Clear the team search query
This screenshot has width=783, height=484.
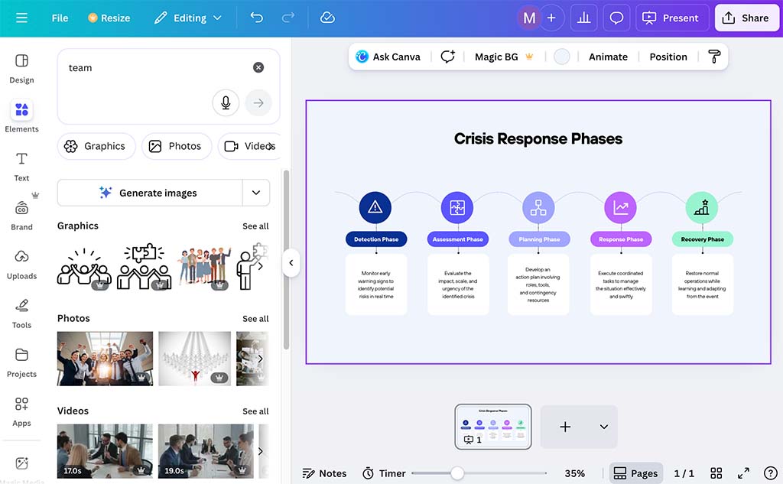258,67
